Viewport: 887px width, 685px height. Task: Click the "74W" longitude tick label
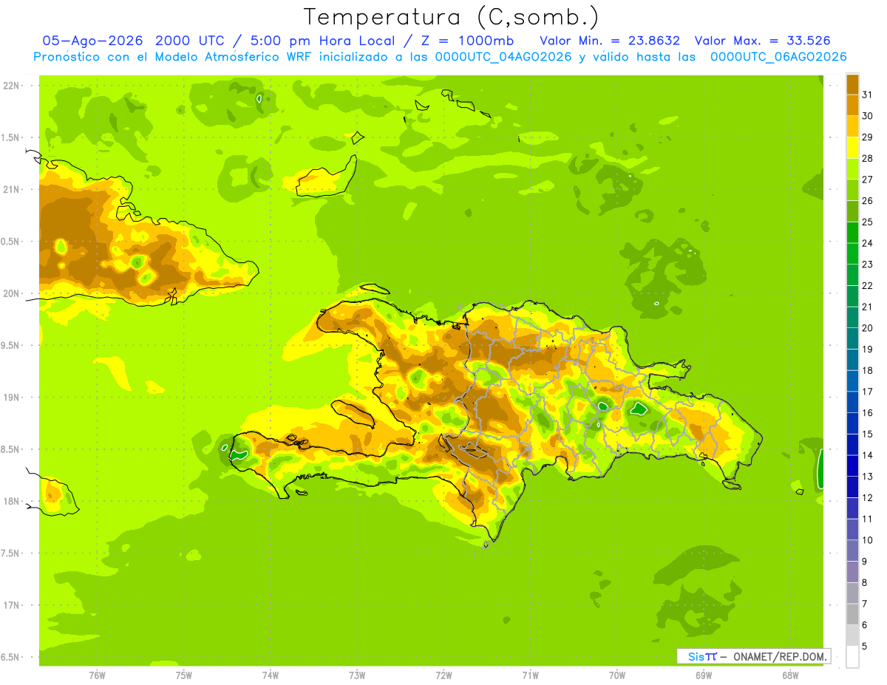point(271,675)
